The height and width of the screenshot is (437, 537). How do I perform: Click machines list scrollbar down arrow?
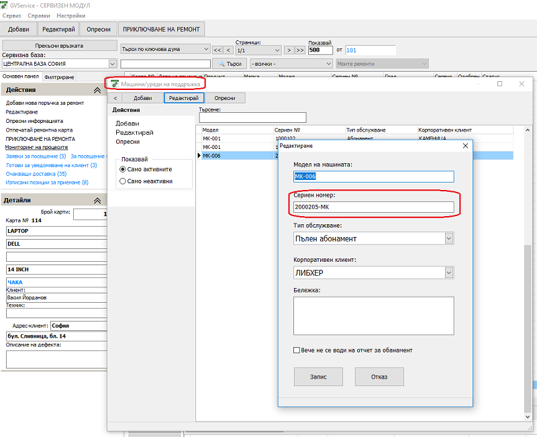click(528, 417)
